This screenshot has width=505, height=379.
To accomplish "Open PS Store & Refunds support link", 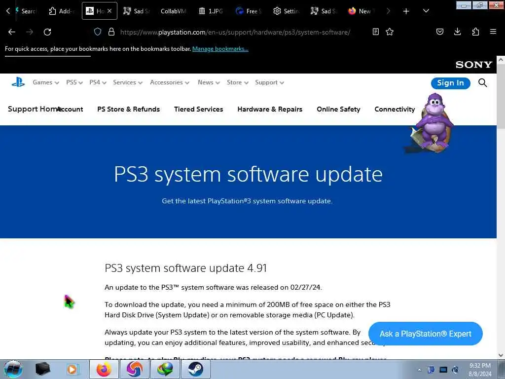I will pos(129,109).
